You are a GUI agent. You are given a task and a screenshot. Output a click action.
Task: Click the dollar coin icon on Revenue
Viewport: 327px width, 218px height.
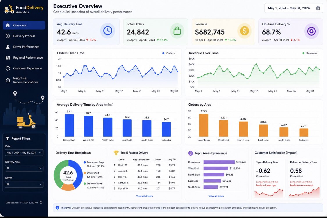(244, 31)
